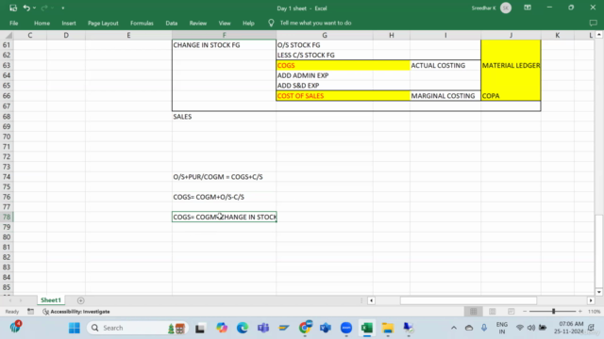Open the undo history dropdown arrow
Screen dimensions: 604x339
[x=34, y=8]
